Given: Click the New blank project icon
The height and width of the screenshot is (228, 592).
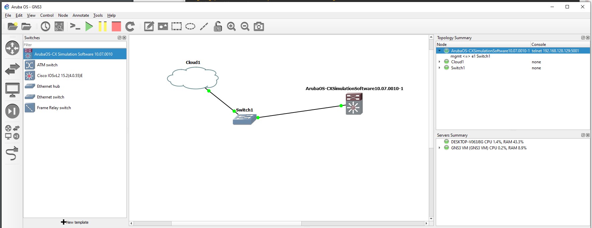Looking at the screenshot, I should [13, 26].
